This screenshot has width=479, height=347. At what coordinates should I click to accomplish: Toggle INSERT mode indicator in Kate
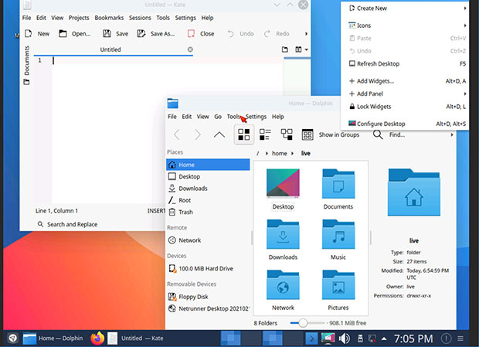tap(156, 211)
